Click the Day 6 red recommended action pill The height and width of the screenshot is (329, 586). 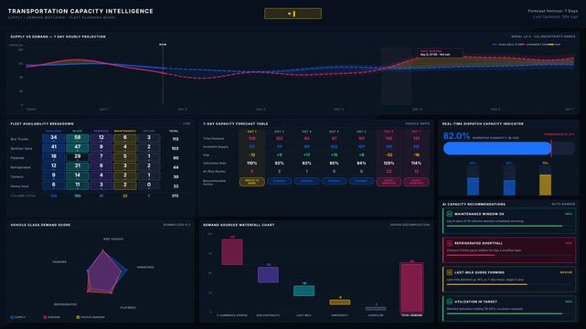click(389, 182)
